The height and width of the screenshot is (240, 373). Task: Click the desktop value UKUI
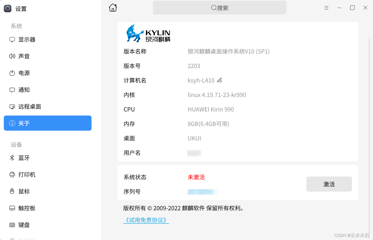click(x=194, y=138)
